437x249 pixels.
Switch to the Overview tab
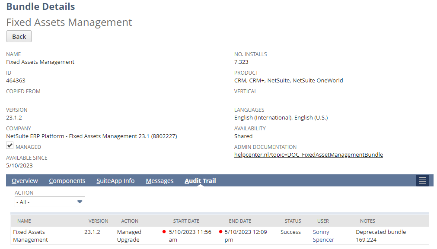(x=25, y=181)
